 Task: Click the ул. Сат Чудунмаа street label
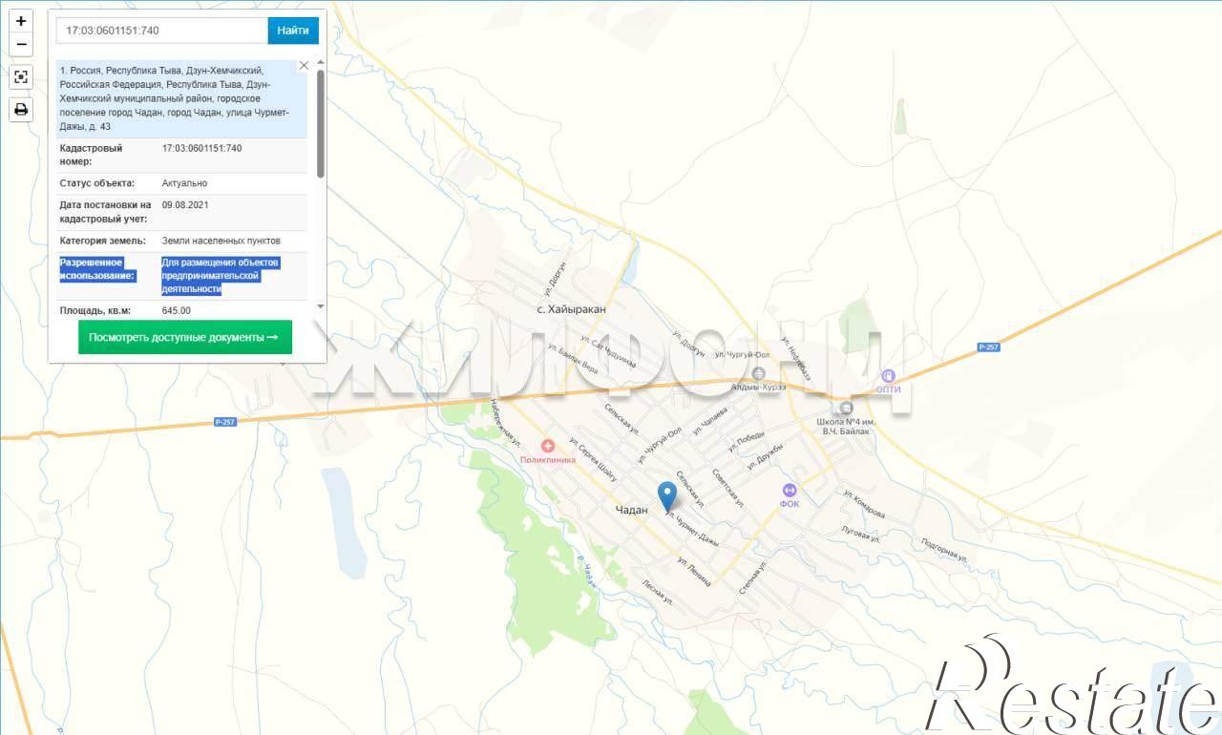(607, 351)
